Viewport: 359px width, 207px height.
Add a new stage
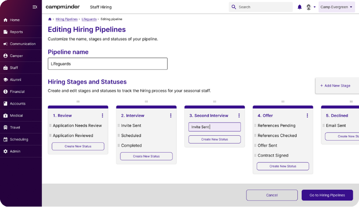(x=335, y=86)
